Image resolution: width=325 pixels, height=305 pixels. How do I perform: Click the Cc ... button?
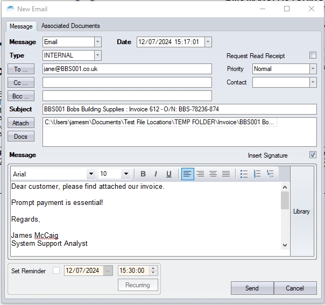pyautogui.click(x=21, y=82)
